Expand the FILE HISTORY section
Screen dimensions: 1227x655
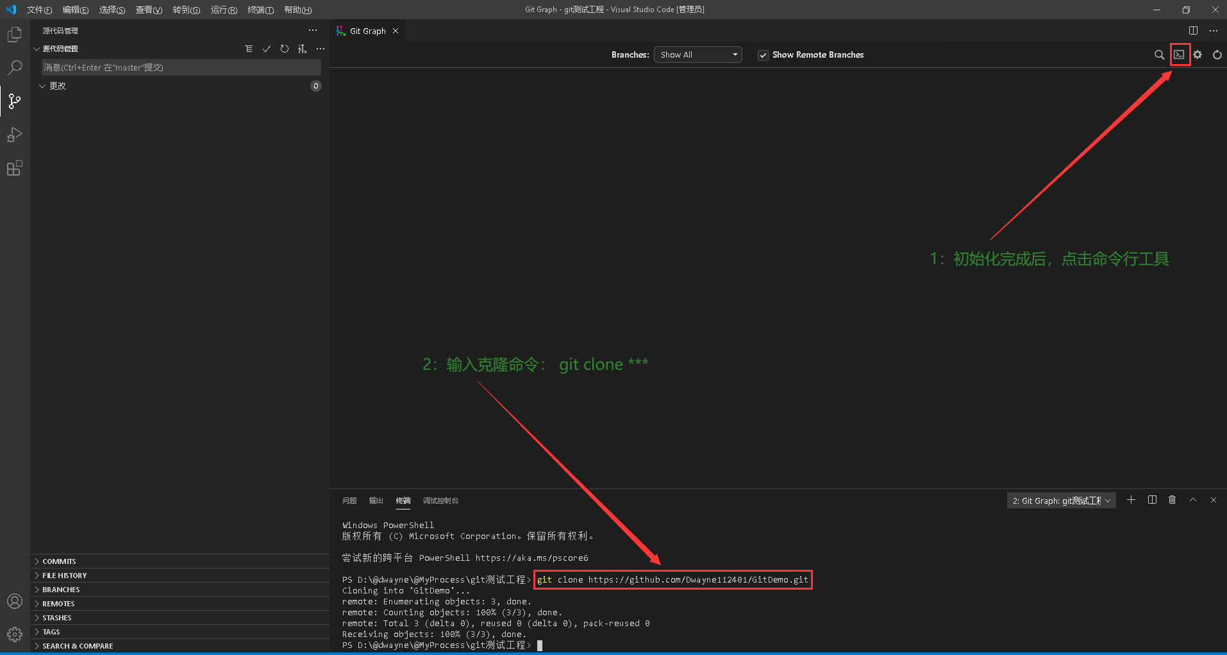[x=179, y=576]
